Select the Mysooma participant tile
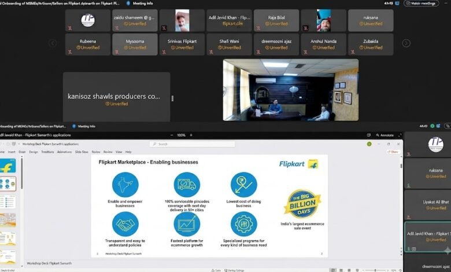Image resolution: width=451 pixels, height=272 pixels. pos(135,45)
